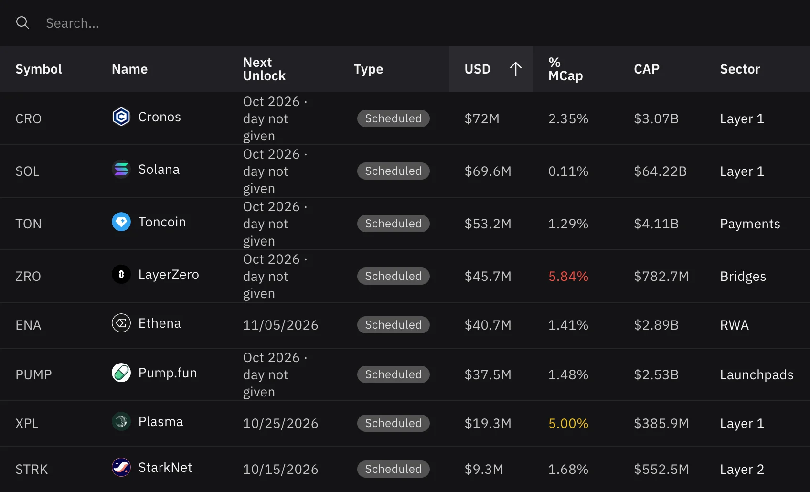Click the yellow 5.00% MCap value
The height and width of the screenshot is (492, 810).
click(568, 423)
